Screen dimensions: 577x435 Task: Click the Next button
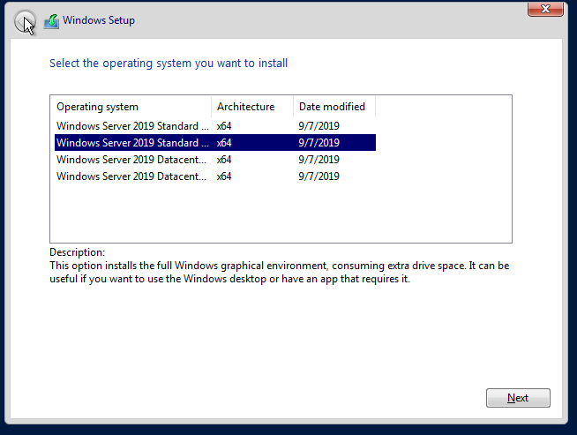tap(518, 398)
